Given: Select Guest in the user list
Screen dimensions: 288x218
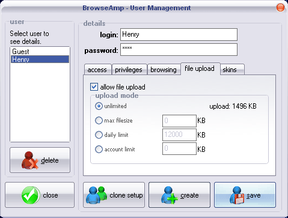Looking at the screenshot, I should [x=40, y=52].
